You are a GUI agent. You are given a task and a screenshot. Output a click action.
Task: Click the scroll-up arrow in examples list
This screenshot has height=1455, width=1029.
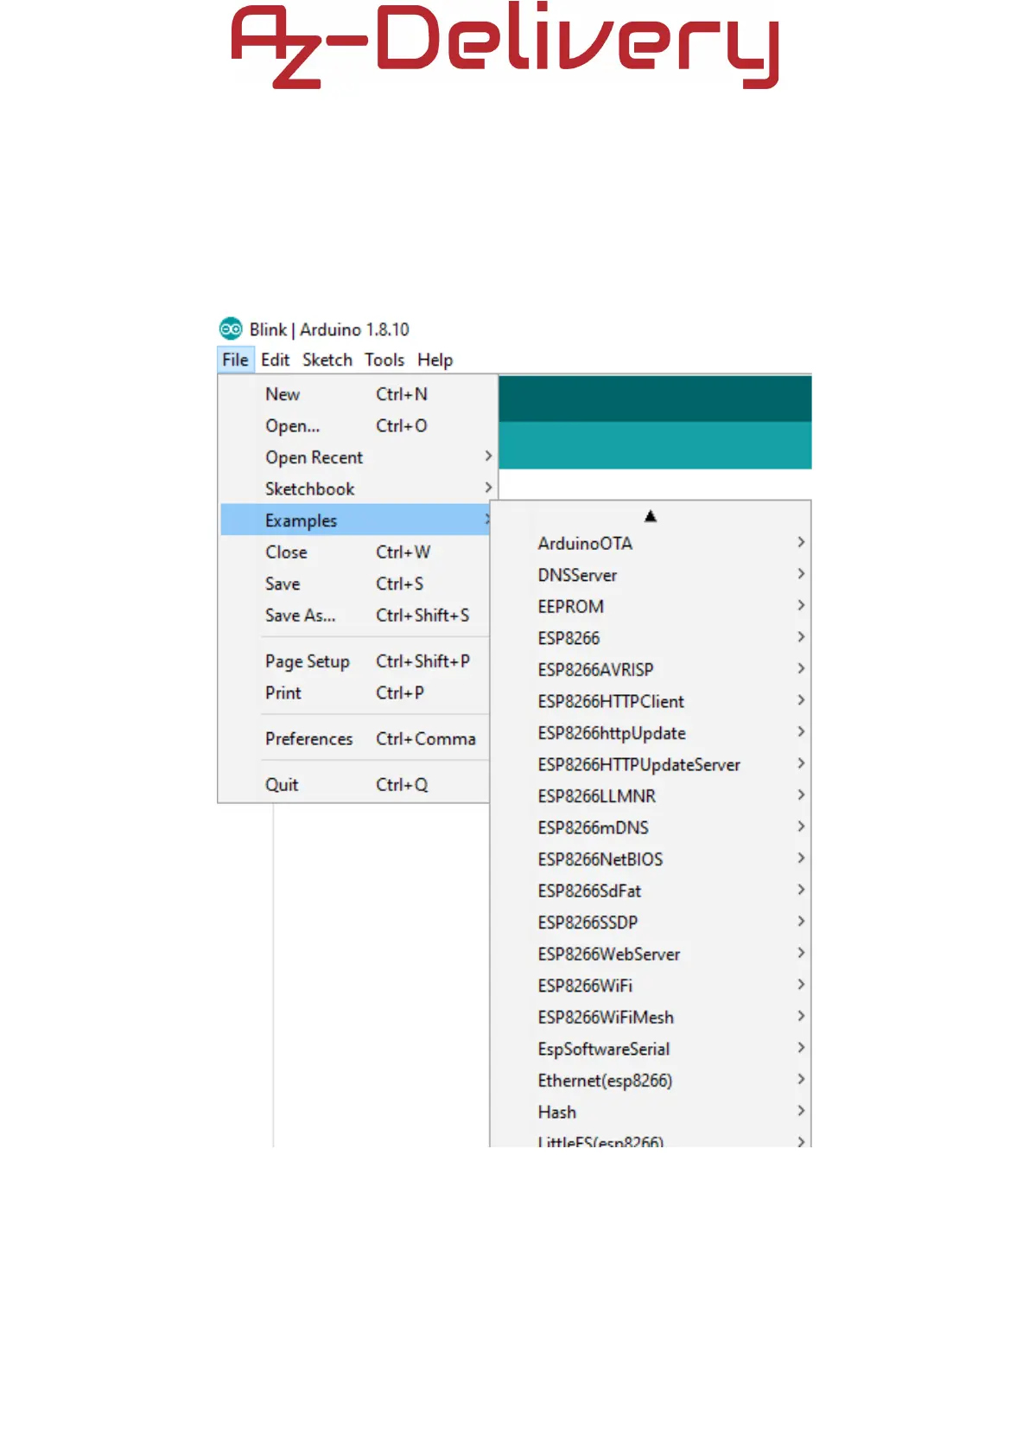(651, 516)
